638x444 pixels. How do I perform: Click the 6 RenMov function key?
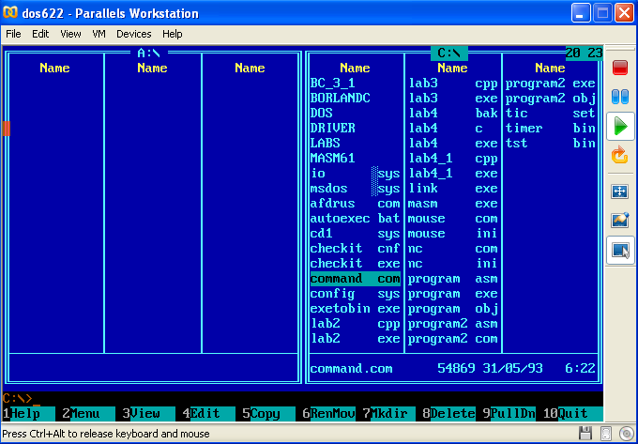coord(328,413)
